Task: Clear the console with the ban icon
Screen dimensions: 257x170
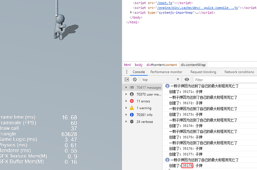Action: (x=135, y=79)
